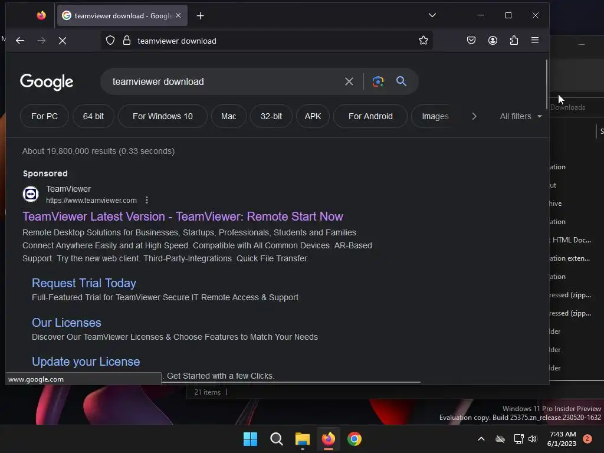This screenshot has width=604, height=453.
Task: Open the Firefox application menu
Action: click(535, 40)
